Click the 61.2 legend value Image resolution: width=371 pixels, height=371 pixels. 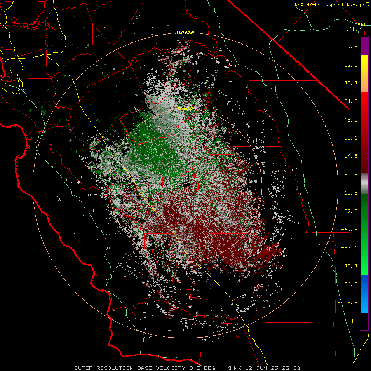coord(351,101)
